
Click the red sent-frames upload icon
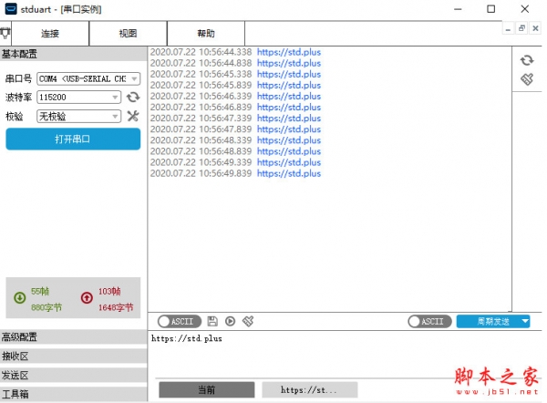pos(87,297)
